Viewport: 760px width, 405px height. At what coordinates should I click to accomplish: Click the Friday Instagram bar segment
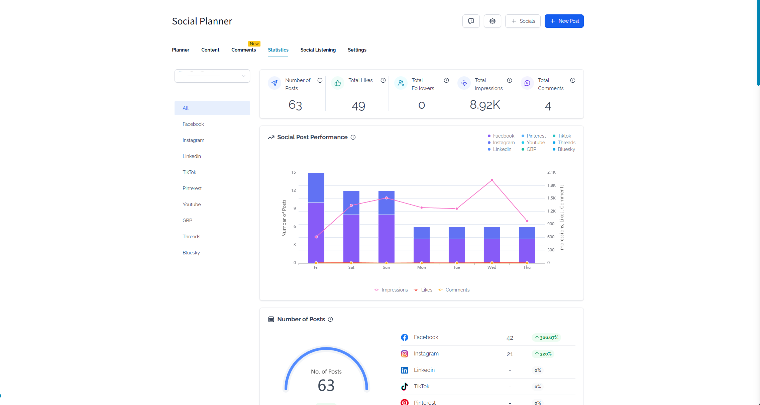pos(316,187)
